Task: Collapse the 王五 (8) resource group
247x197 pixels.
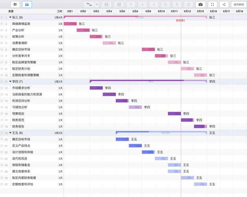Action: point(10,133)
